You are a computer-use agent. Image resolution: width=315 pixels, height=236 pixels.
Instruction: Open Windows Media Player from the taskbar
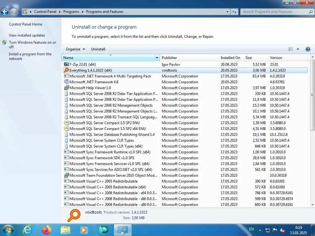tap(84, 230)
